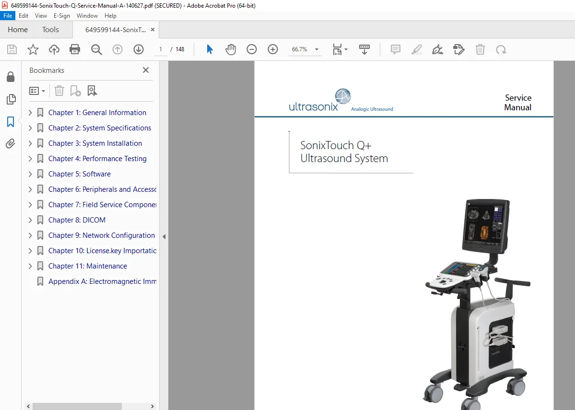This screenshot has height=410, width=575.
Task: Activate the Hand pan tool
Action: (231, 49)
